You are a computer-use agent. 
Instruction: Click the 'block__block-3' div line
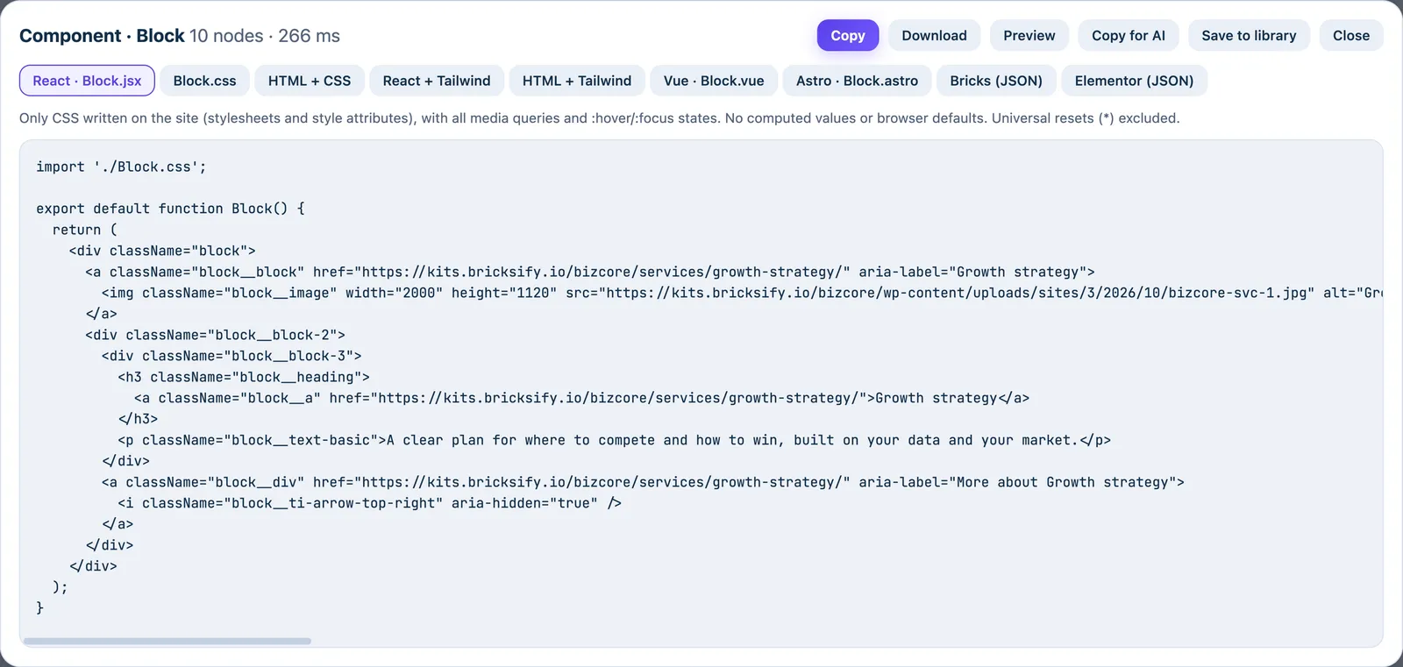click(231, 356)
